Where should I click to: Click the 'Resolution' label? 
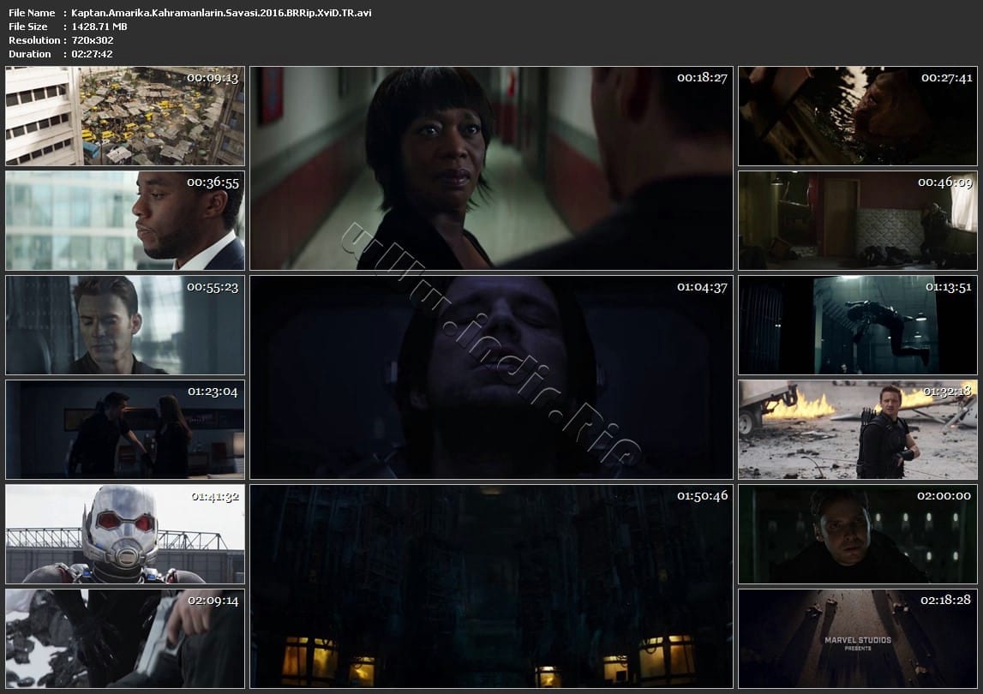34,40
